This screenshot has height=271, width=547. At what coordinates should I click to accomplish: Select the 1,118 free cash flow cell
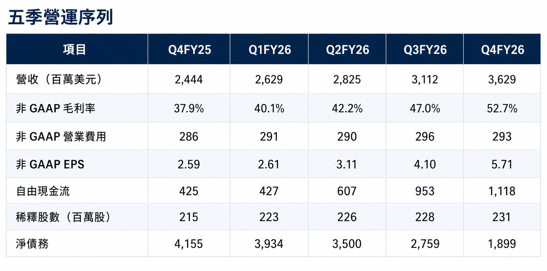(x=502, y=192)
